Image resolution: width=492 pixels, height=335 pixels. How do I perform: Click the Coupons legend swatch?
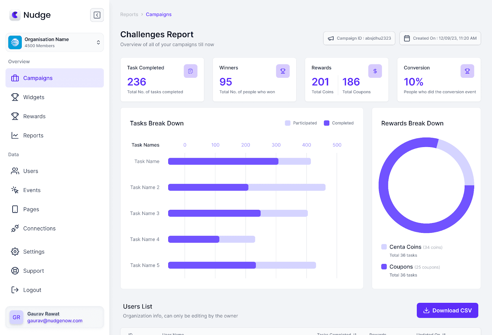[x=384, y=267]
